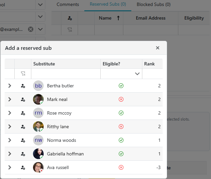Expand the Norma woods row

(10, 140)
